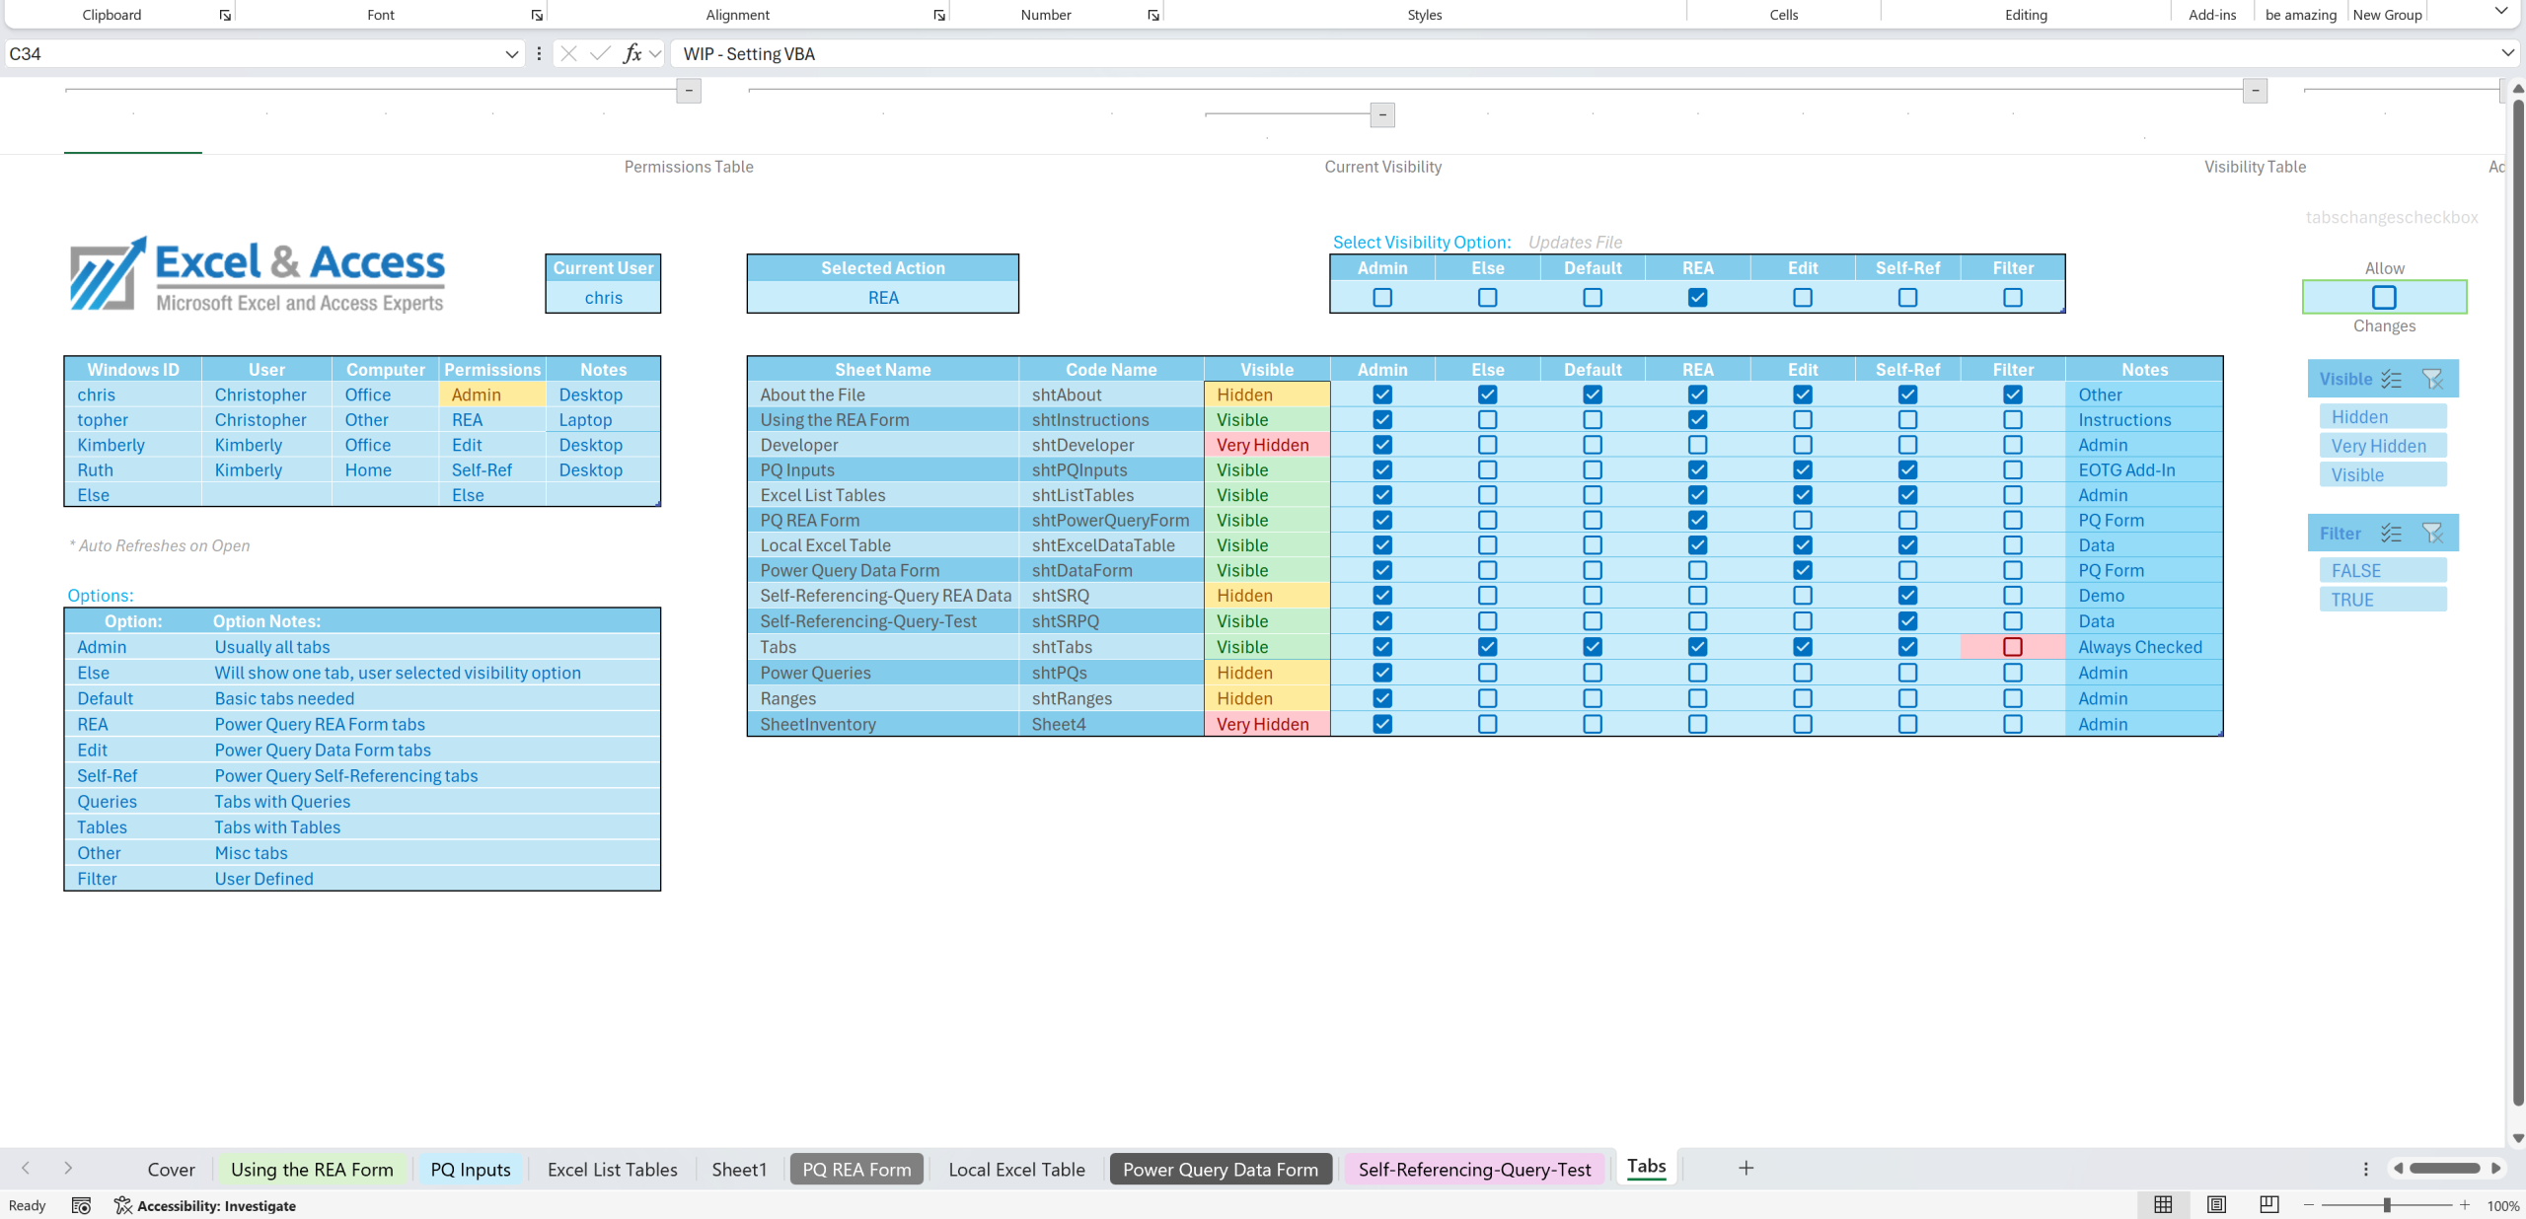Collapse the Current Visibility column group

(x=2255, y=91)
